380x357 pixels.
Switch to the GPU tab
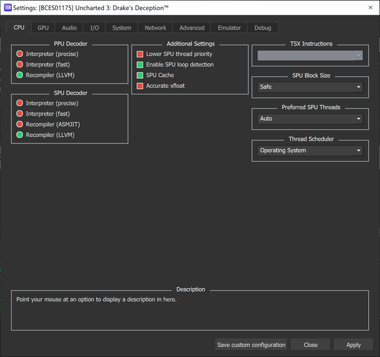[x=43, y=28]
